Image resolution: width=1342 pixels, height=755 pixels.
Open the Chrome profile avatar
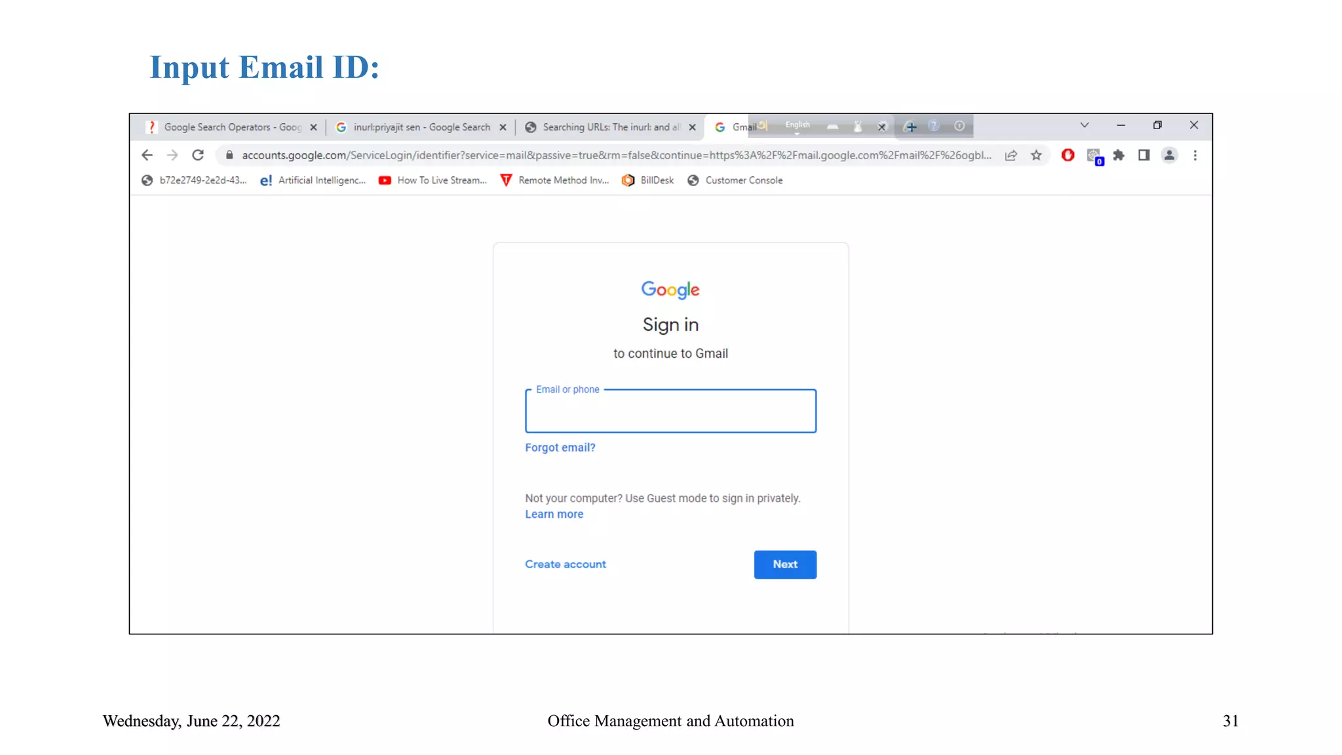1169,155
